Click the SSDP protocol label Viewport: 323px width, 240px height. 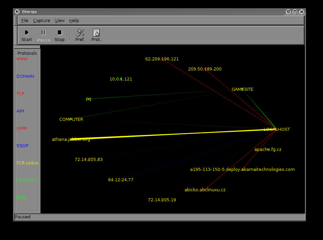22,146
